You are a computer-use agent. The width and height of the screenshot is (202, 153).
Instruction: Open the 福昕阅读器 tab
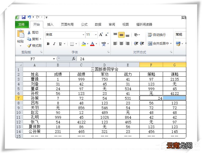[x=144, y=25]
